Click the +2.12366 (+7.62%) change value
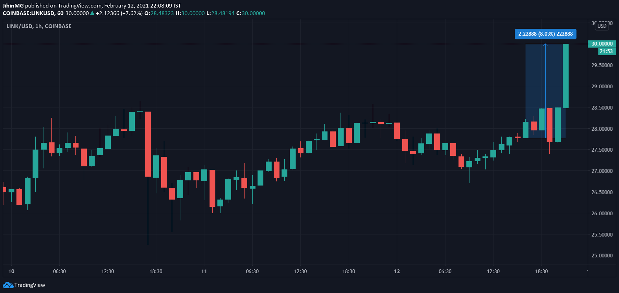 (x=119, y=13)
